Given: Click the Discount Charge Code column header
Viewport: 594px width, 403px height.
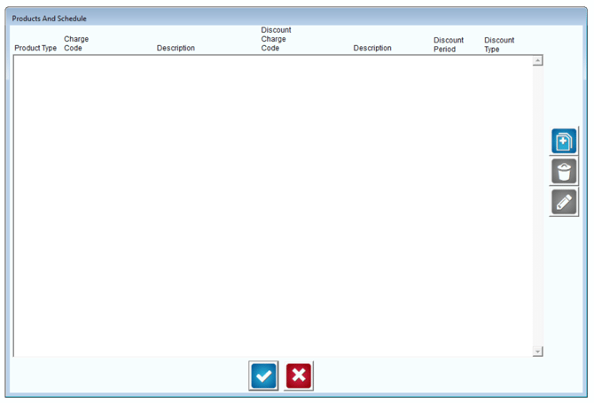Looking at the screenshot, I should click(x=276, y=39).
